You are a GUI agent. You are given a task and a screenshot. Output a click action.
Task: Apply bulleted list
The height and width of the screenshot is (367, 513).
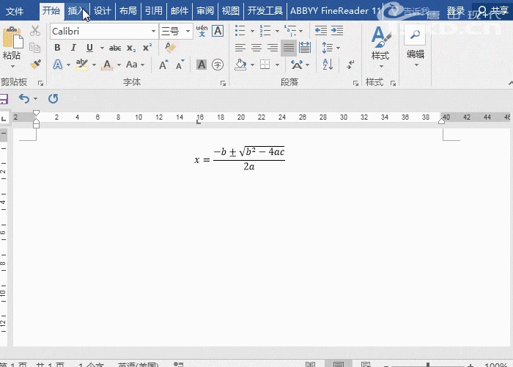[x=240, y=31]
